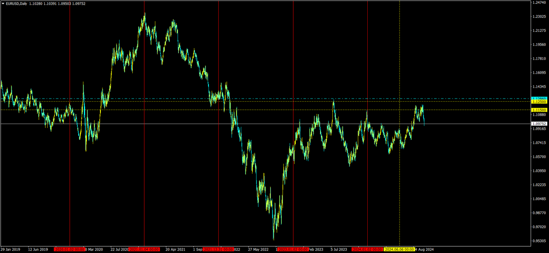Click the 1.03950 value on price scale
The image size is (549, 253).
tap(539, 171)
